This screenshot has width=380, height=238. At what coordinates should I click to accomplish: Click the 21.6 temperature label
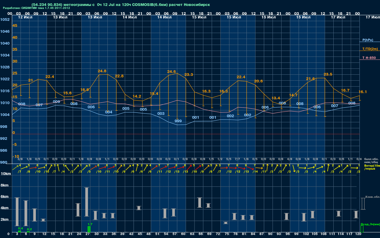pyautogui.click(x=311, y=79)
